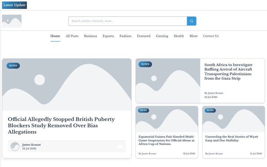Click the Latest Update label

pyautogui.click(x=14, y=5)
